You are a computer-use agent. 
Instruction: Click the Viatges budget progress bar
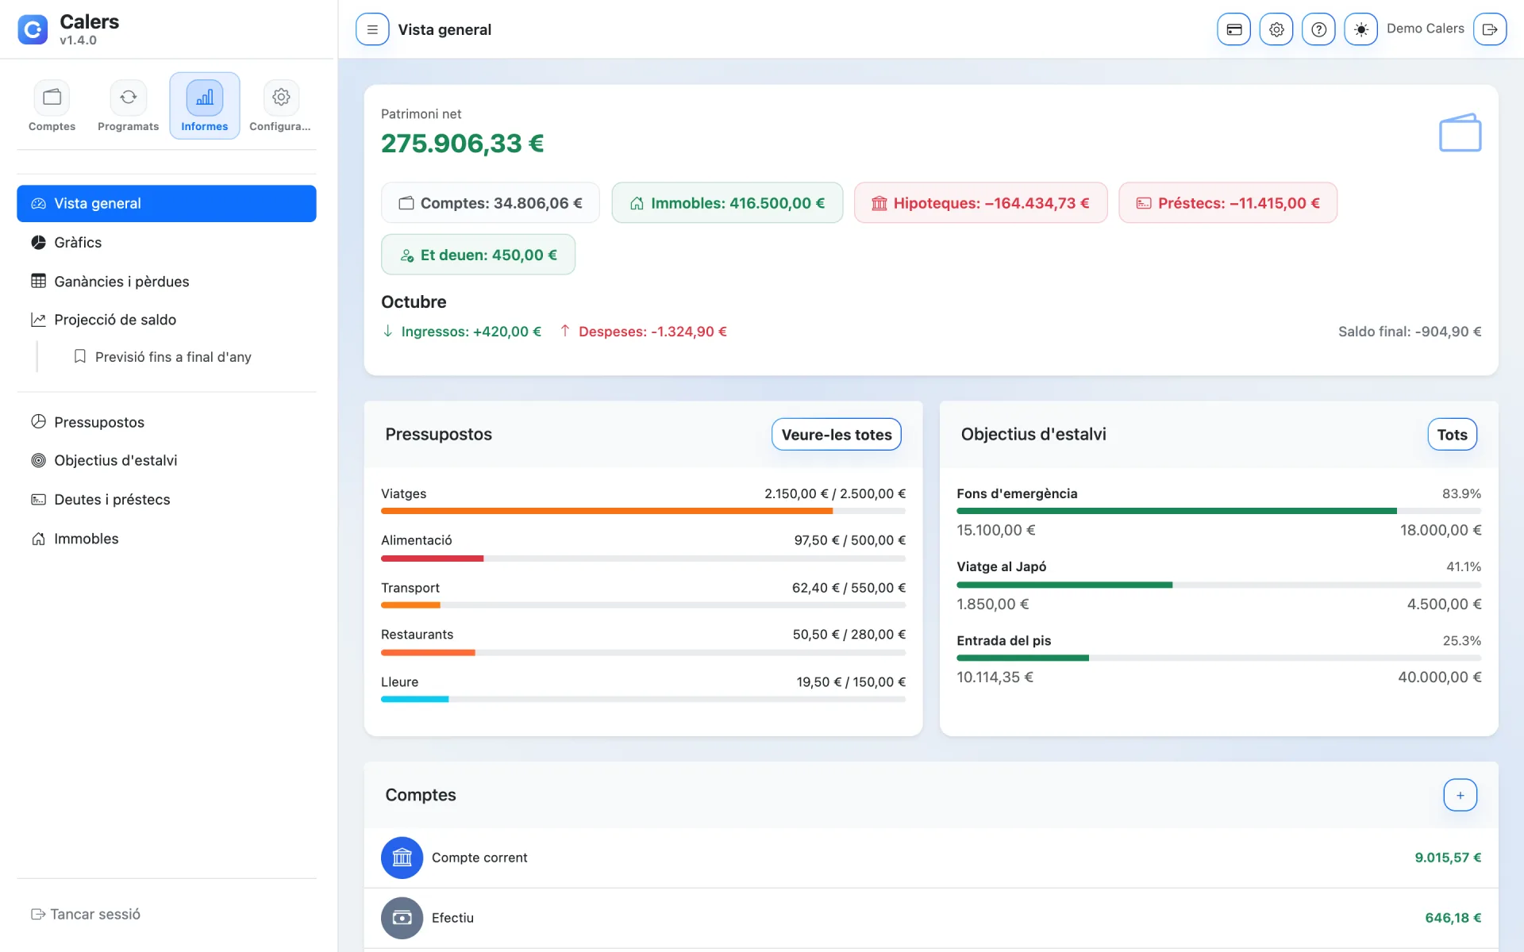click(x=643, y=511)
